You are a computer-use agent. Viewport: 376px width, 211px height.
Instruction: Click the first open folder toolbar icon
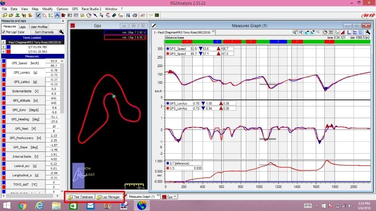coord(4,15)
